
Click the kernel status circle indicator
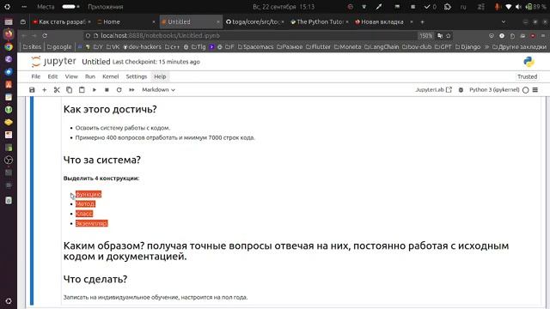525,90
